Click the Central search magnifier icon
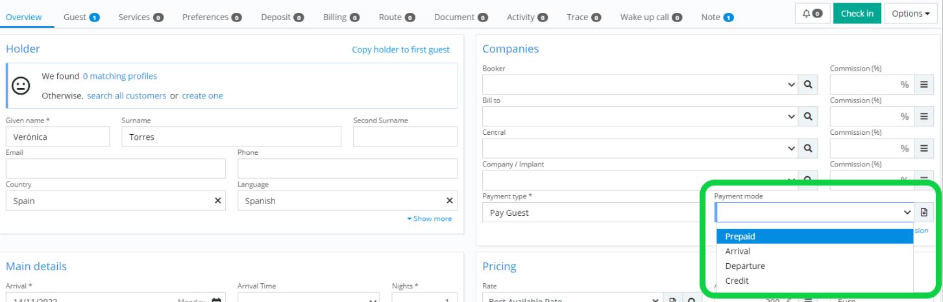943x302 pixels. coord(808,148)
